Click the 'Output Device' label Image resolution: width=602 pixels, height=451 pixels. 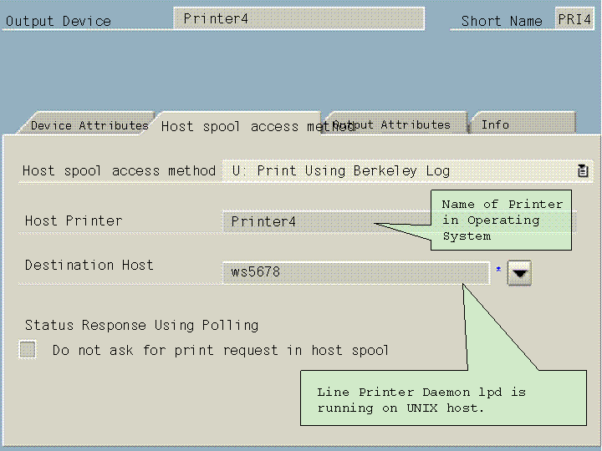pyautogui.click(x=59, y=21)
